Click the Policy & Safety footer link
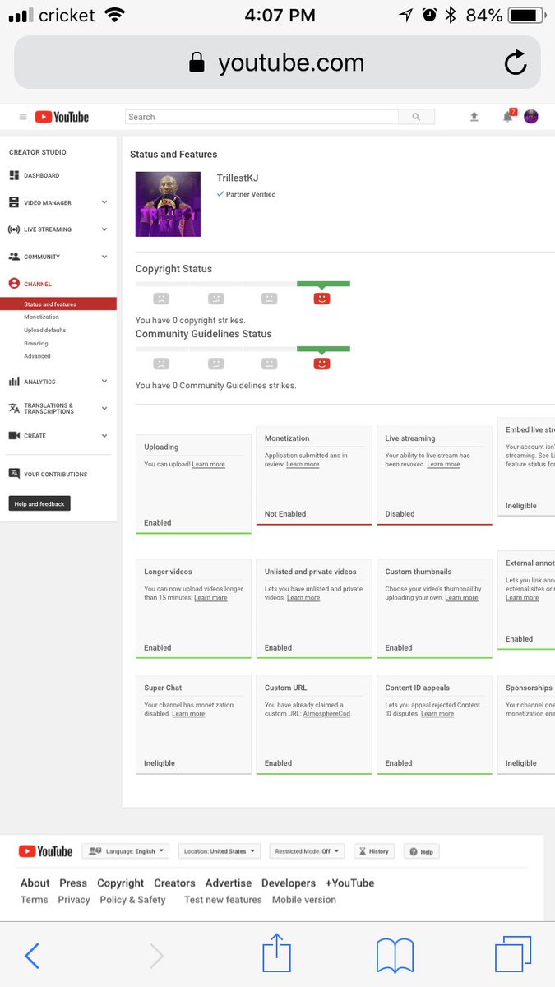 click(x=132, y=900)
